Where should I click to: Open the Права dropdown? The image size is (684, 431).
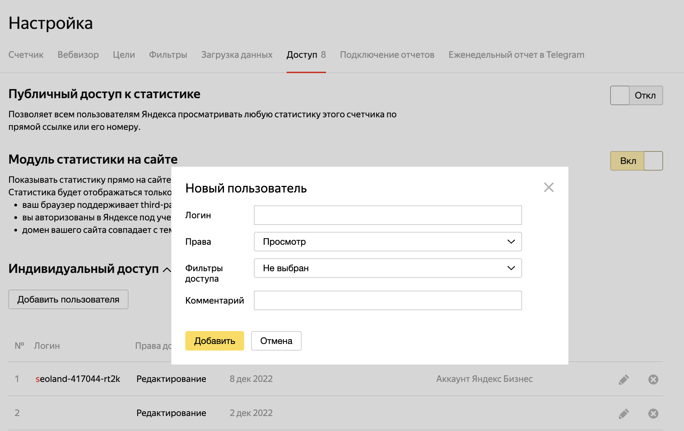click(388, 242)
